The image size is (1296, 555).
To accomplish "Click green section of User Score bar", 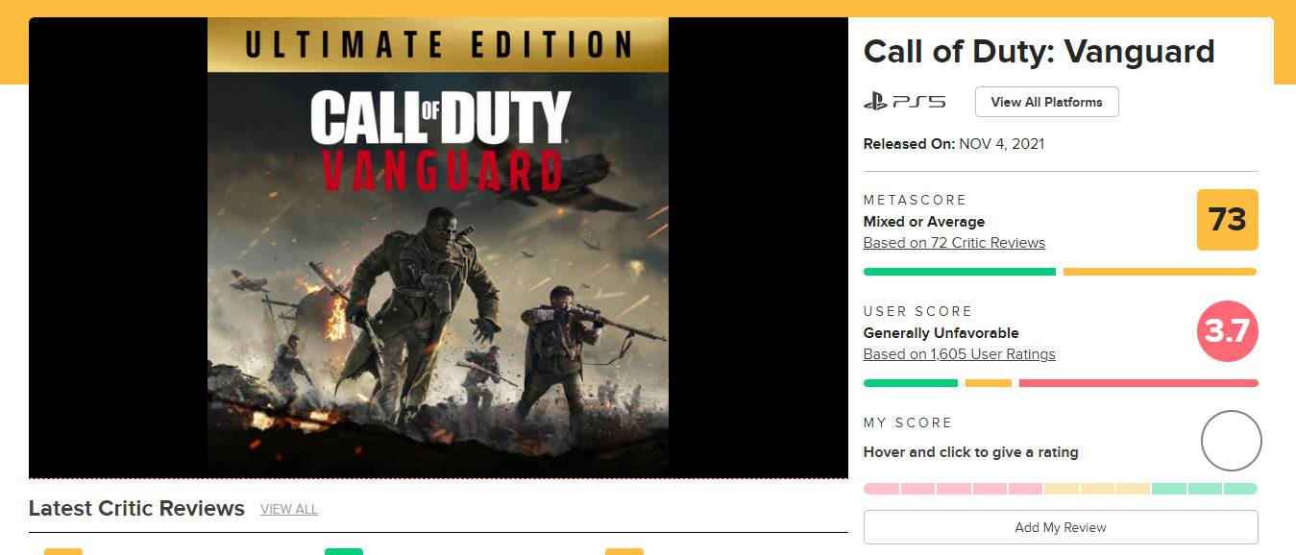I will (910, 383).
